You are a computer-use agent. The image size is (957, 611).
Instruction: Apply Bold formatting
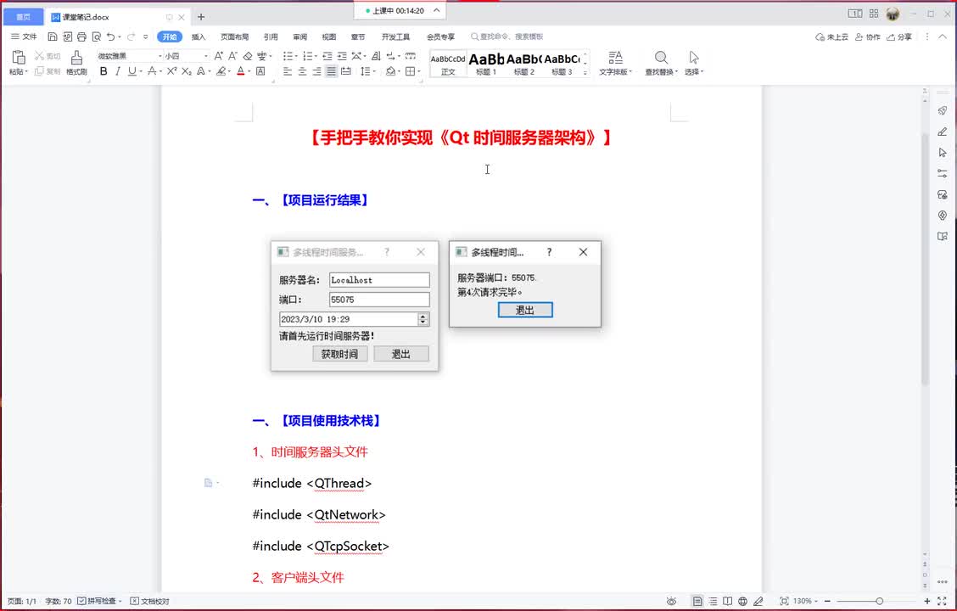104,71
